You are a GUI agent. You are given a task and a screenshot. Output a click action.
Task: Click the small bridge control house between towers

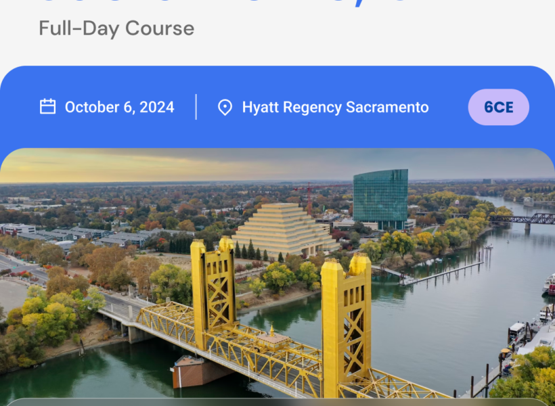pyautogui.click(x=273, y=339)
